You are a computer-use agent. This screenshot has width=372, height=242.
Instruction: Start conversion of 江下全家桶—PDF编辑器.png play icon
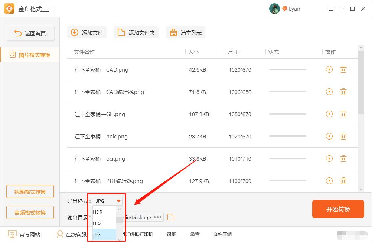tap(329, 181)
